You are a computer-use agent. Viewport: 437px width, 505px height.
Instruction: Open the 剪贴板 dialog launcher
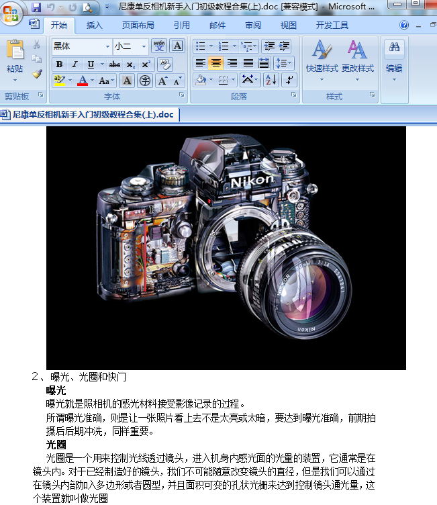click(41, 95)
